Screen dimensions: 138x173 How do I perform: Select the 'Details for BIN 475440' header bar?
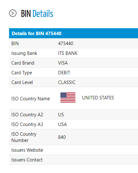74,33
